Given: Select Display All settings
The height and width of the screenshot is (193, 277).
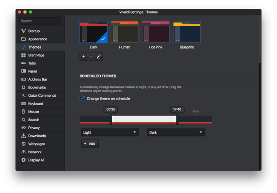Looking at the screenshot, I should [40, 160].
